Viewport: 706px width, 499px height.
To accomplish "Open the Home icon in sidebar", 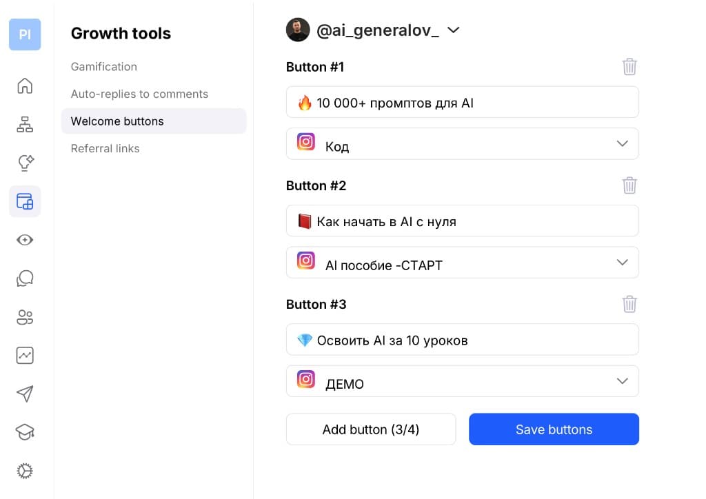I will point(25,86).
